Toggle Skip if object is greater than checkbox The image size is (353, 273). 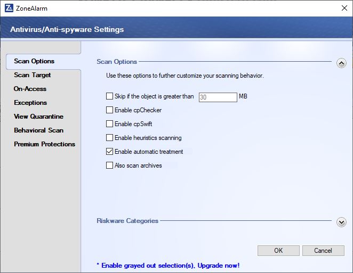(109, 96)
